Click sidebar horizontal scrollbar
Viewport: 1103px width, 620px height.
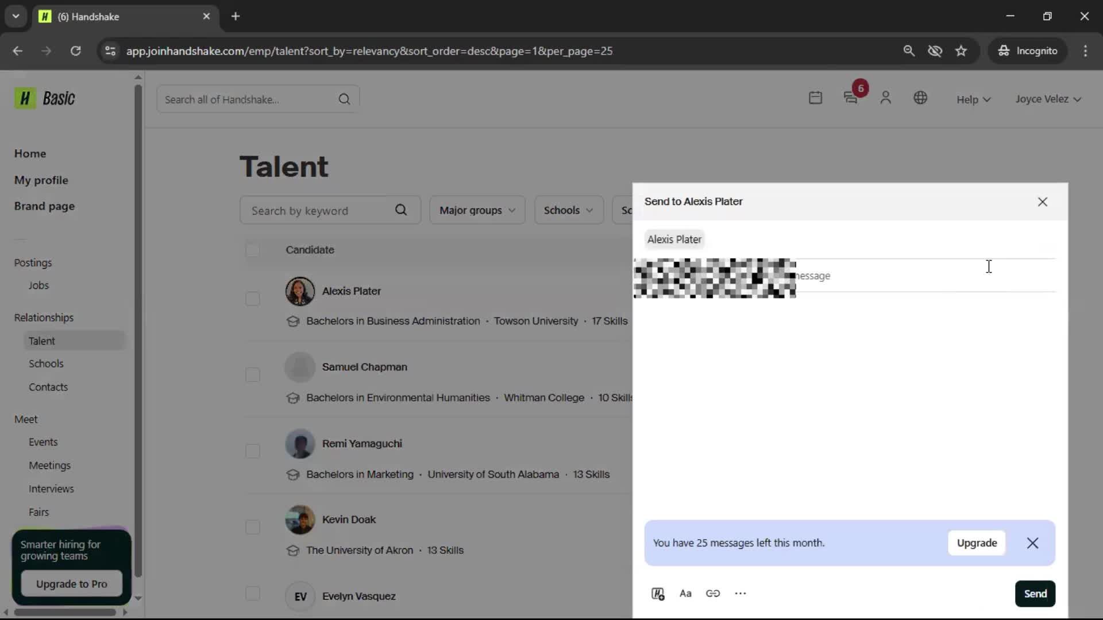64,612
